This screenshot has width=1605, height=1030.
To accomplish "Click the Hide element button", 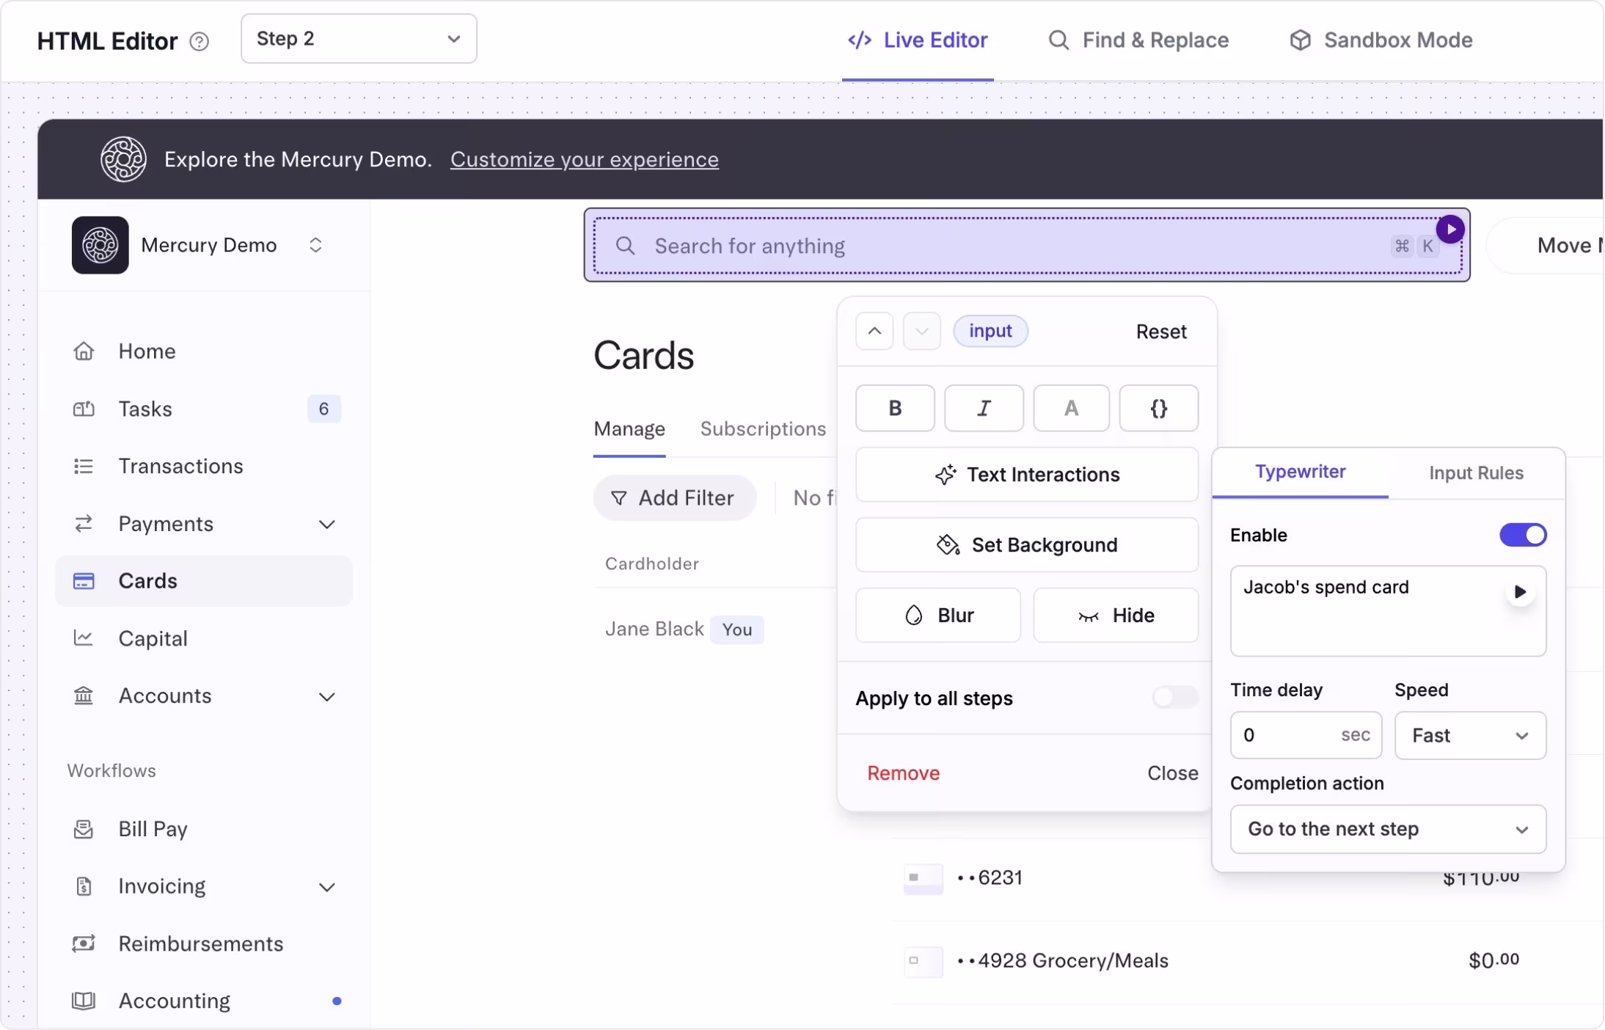I will coord(1115,615).
